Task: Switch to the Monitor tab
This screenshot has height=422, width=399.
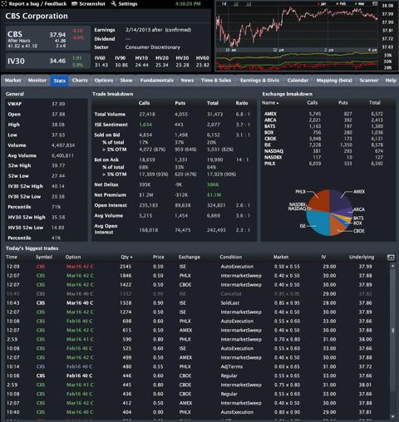Action: 37,81
